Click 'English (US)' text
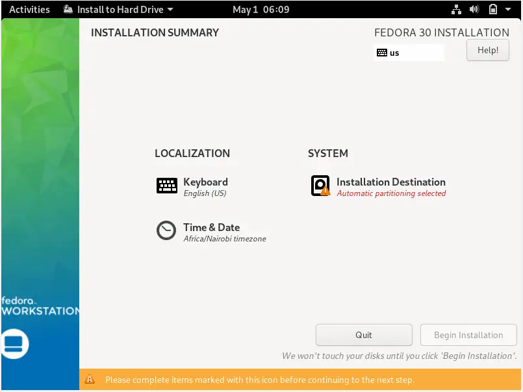 click(205, 193)
